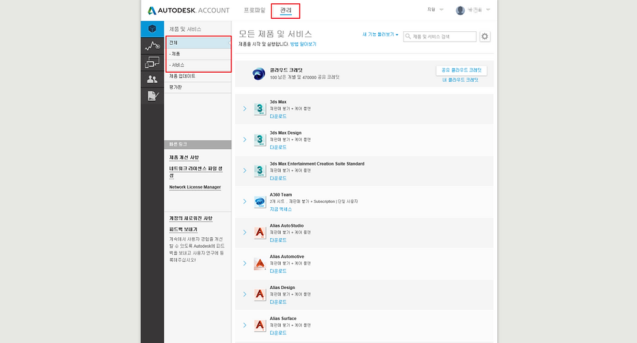637x343 pixels.
Task: Click the Alias AutoStudio product name
Action: pos(287,225)
